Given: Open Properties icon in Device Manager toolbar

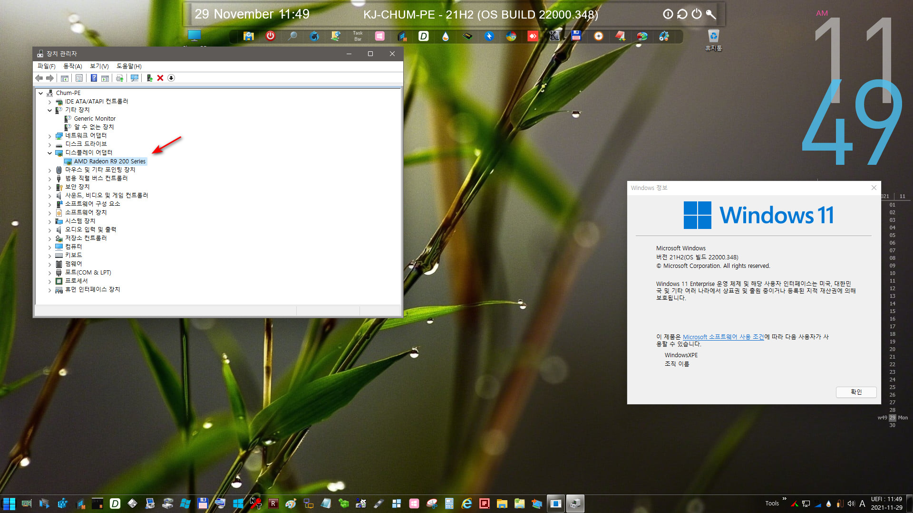Looking at the screenshot, I should pos(79,78).
